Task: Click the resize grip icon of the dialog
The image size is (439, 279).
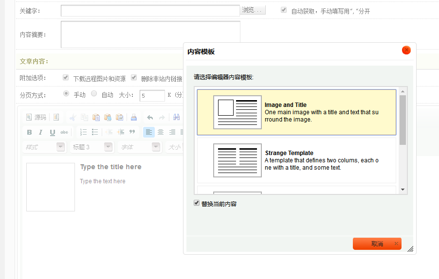Action: click(x=410, y=249)
